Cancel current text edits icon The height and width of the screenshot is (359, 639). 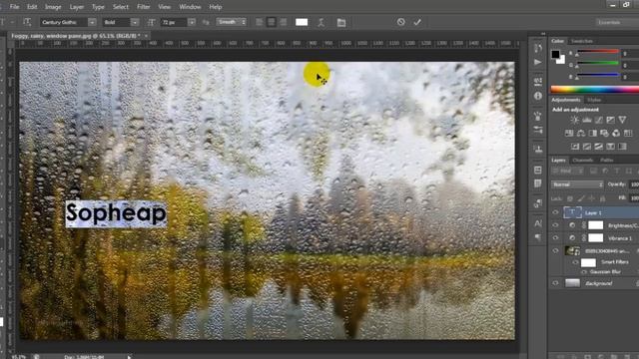(401, 22)
